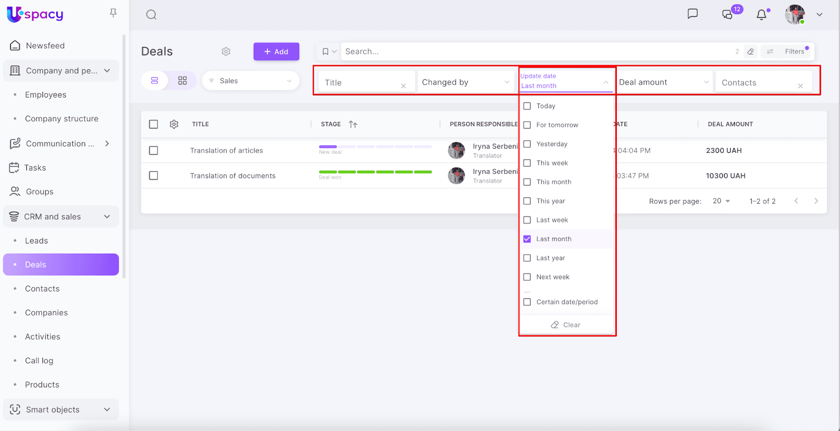840x431 pixels.
Task: Open the rows per page dropdown
Action: click(x=721, y=201)
